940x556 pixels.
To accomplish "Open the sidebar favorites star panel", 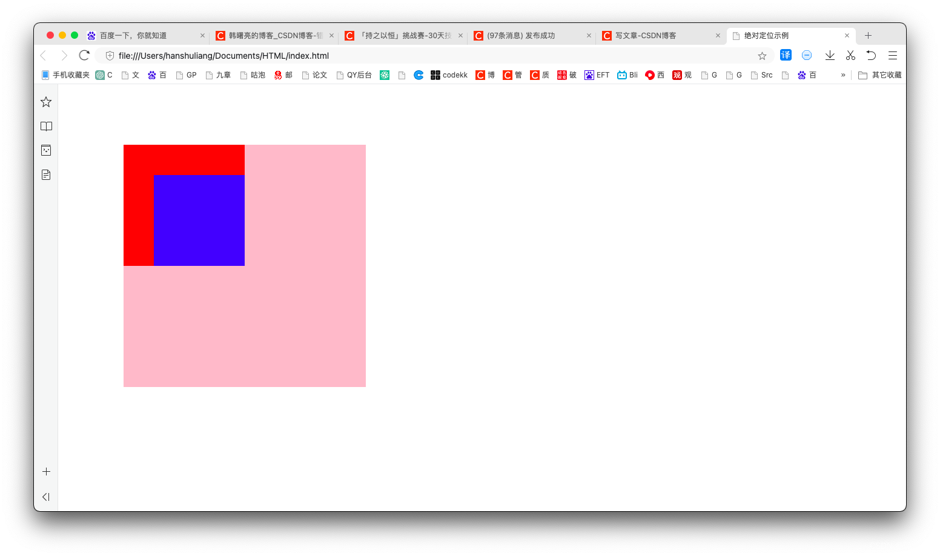I will 46,102.
